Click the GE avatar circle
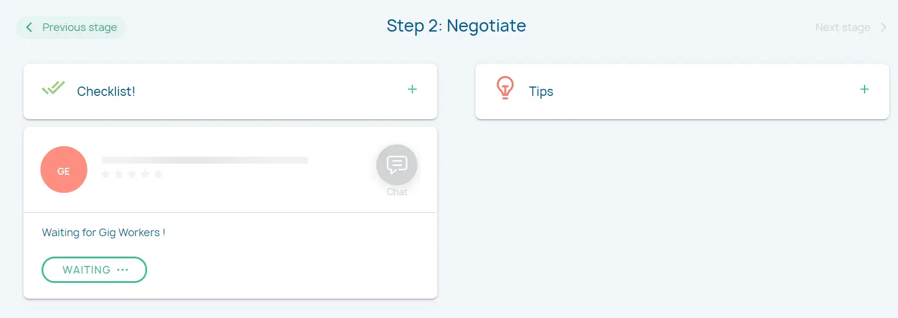This screenshot has width=898, height=318. [64, 170]
